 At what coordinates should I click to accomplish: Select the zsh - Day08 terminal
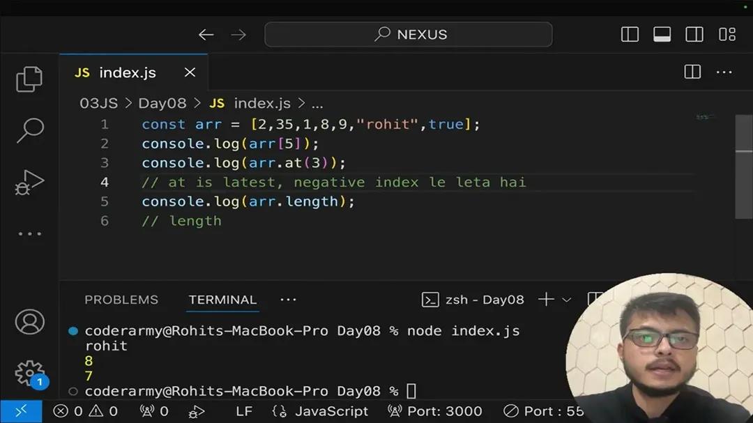[473, 300]
